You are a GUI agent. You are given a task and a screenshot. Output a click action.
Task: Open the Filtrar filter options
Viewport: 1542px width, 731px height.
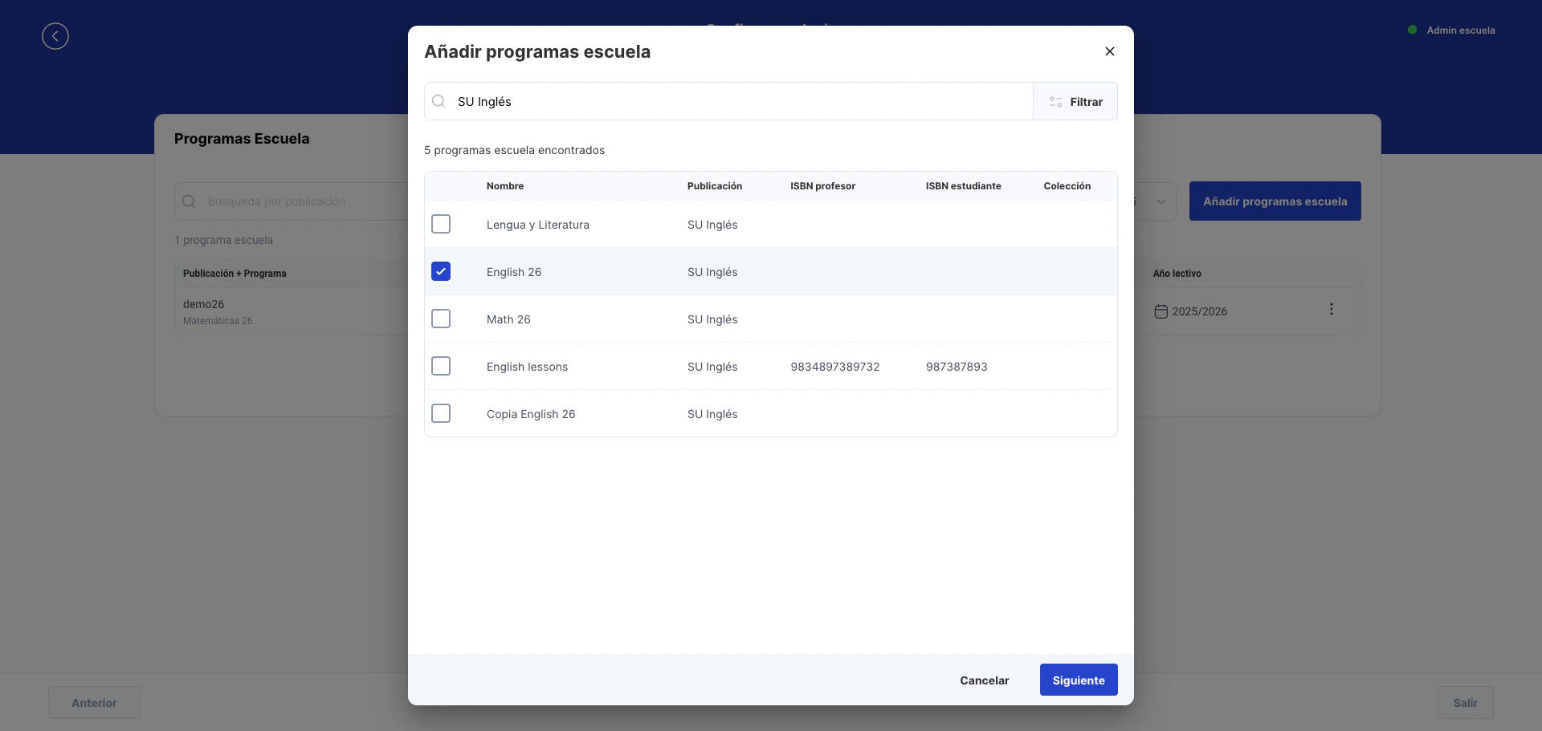pos(1075,102)
